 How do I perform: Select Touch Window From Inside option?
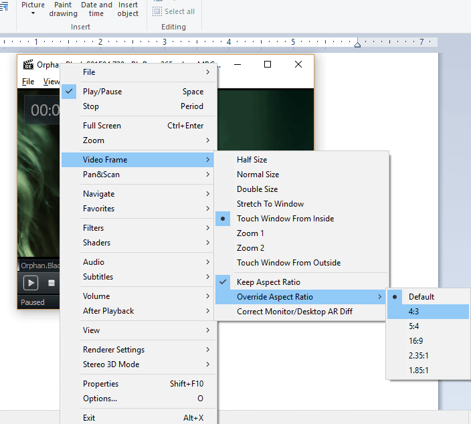coord(302,219)
